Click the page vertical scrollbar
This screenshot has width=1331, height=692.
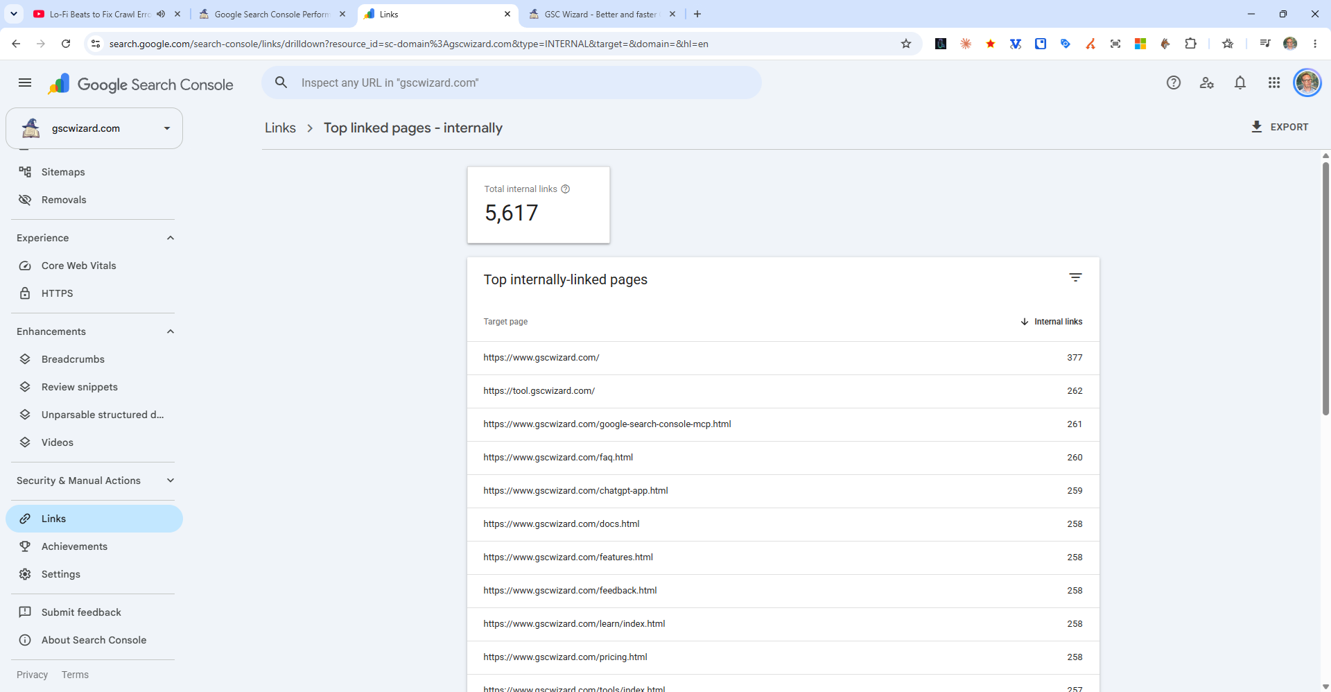click(1325, 288)
